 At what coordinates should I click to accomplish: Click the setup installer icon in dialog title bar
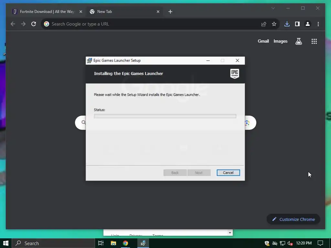pos(89,60)
